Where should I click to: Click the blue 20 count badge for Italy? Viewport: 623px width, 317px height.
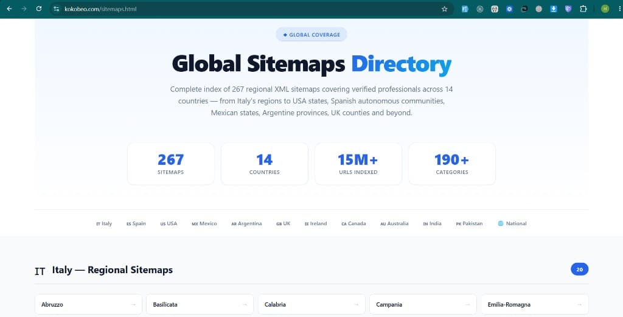(x=580, y=270)
